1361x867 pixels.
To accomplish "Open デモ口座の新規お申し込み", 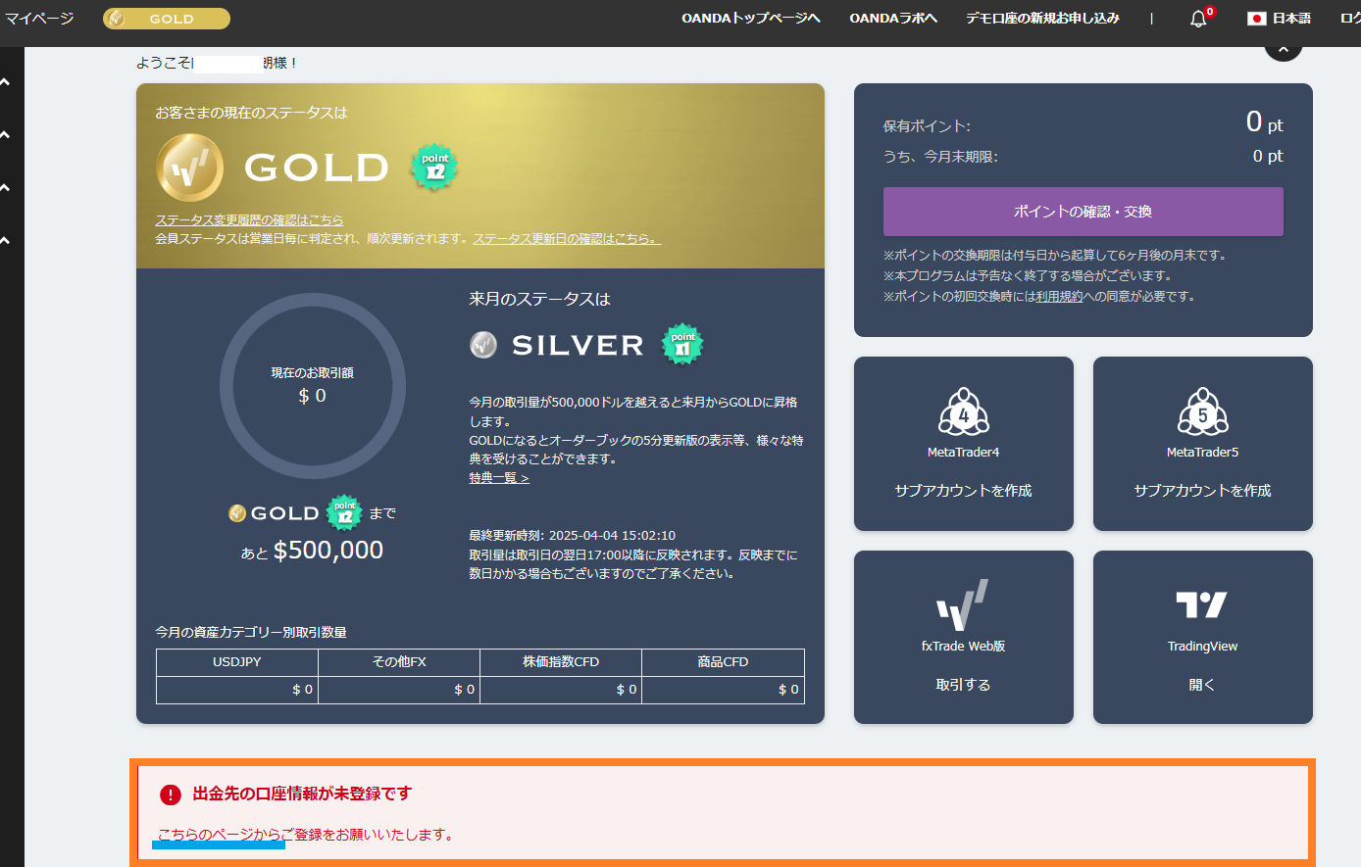I will [x=1043, y=19].
